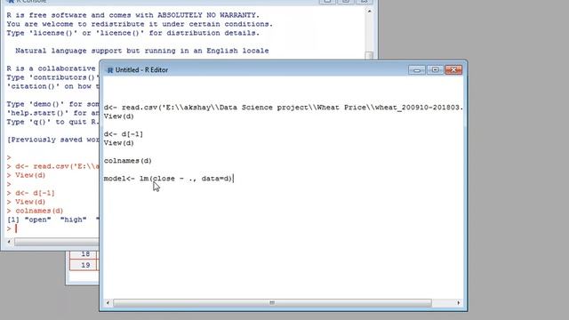Click the R Console scroll left arrow
This screenshot has width=569, height=320.
(x=9, y=242)
